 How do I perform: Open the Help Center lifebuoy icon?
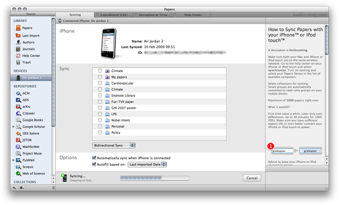[18, 55]
